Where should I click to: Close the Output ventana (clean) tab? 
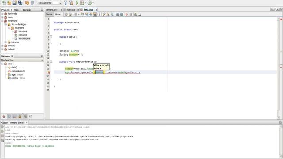click(27, 123)
